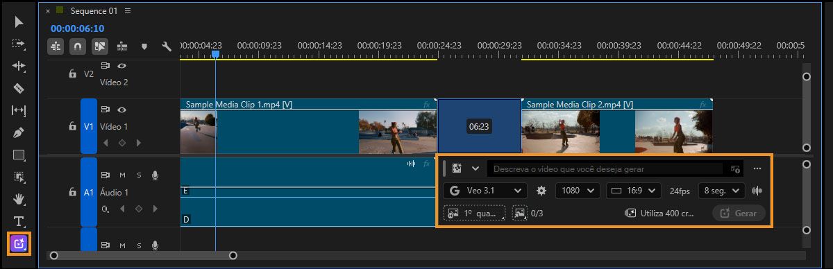
Task: Solo Áudio 1 track with S
Action: coord(138,175)
